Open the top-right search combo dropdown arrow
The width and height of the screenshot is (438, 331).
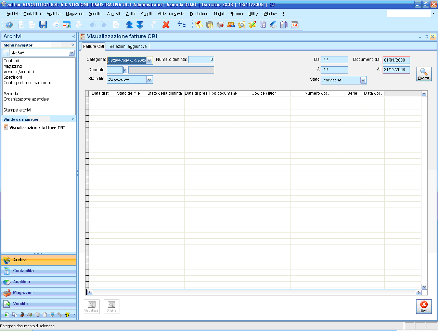click(433, 14)
